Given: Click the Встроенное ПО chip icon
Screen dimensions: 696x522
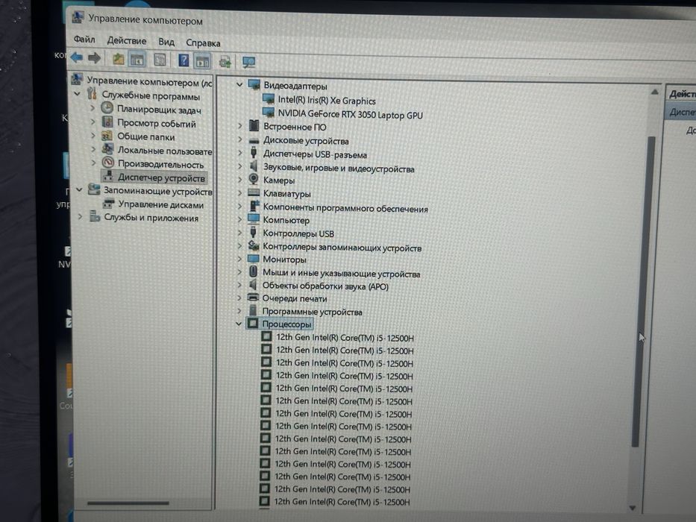Looking at the screenshot, I should [x=254, y=125].
